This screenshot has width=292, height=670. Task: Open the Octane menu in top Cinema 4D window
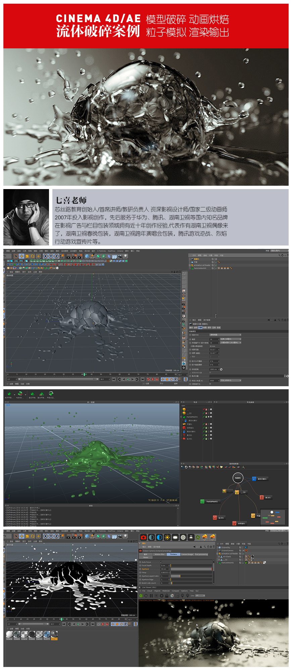(120, 251)
